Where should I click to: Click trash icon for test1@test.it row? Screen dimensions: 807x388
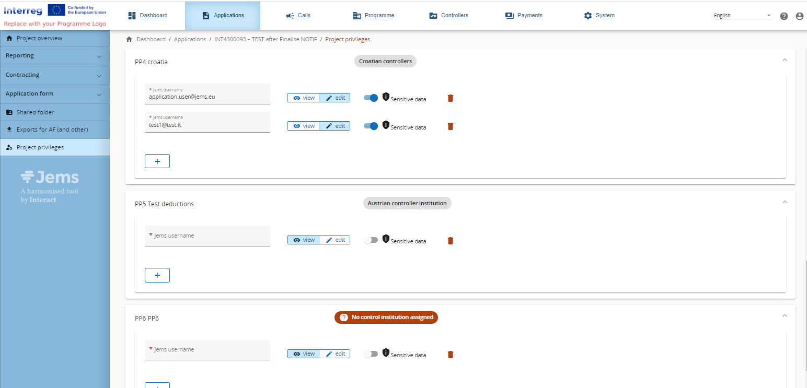pos(451,126)
